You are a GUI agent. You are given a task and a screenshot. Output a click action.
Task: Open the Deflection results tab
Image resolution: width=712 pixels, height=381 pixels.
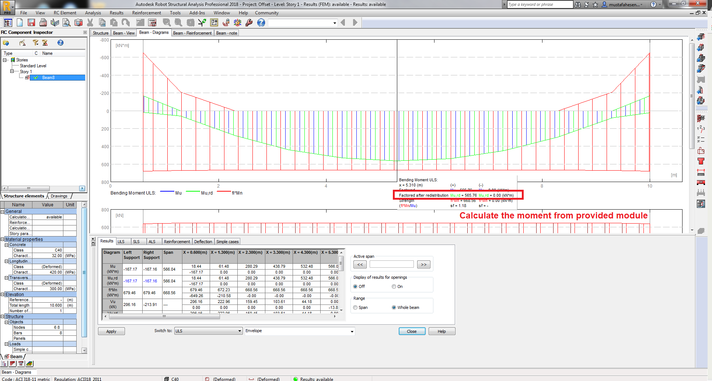coord(203,242)
